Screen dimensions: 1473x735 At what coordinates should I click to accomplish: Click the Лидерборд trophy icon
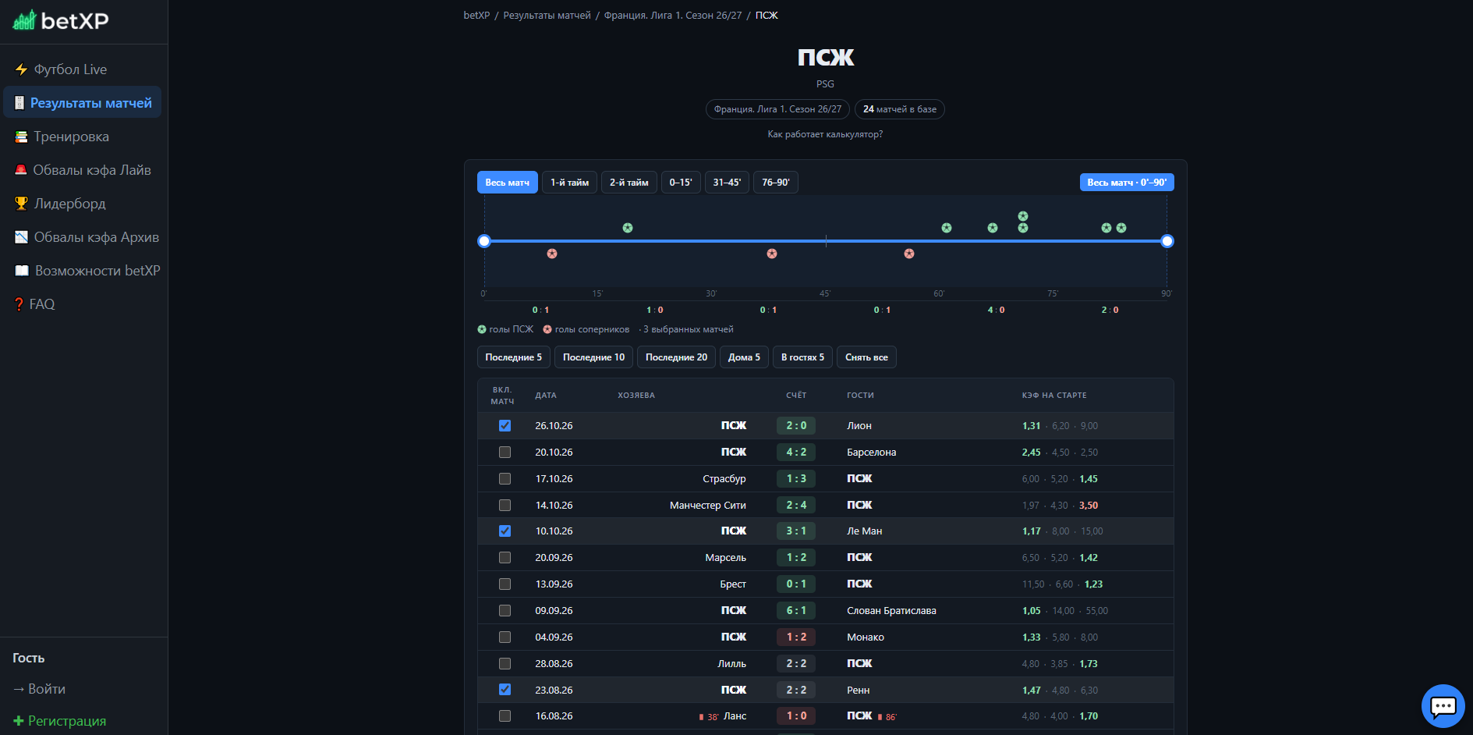coord(21,204)
